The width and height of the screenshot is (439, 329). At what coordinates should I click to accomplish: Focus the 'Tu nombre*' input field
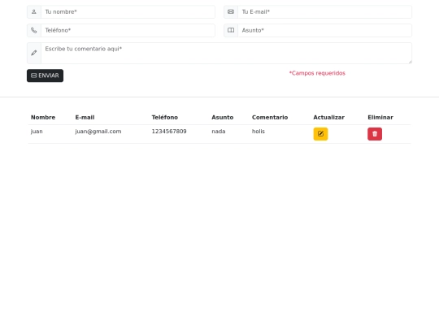tap(128, 11)
